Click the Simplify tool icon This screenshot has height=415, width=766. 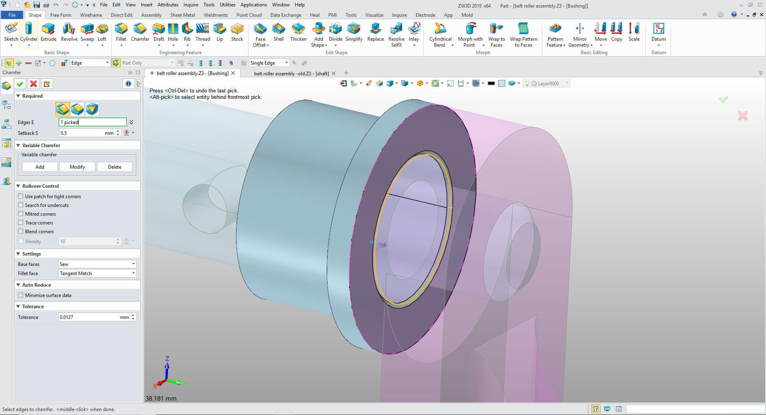pos(354,32)
